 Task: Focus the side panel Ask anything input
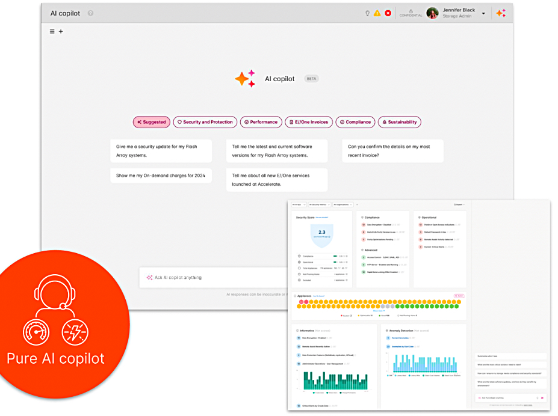click(510, 398)
